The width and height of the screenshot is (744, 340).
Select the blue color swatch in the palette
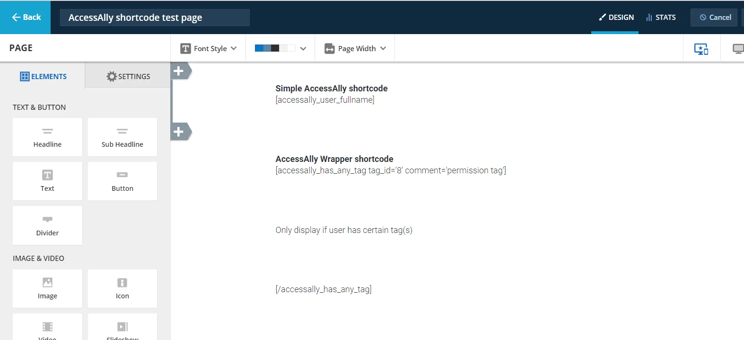point(258,48)
